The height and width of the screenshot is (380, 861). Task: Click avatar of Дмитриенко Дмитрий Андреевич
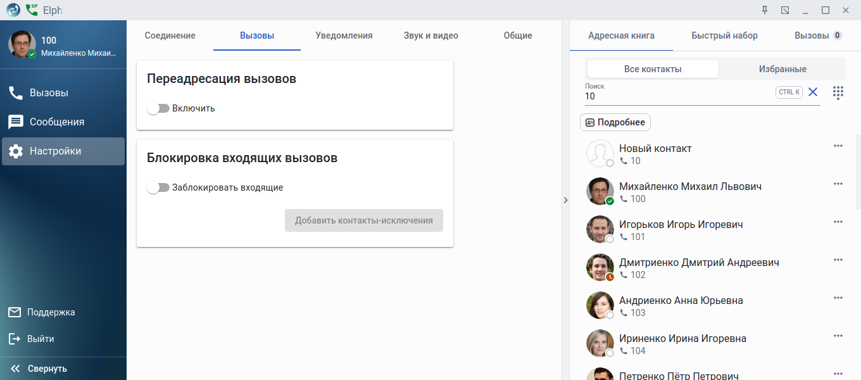point(600,267)
